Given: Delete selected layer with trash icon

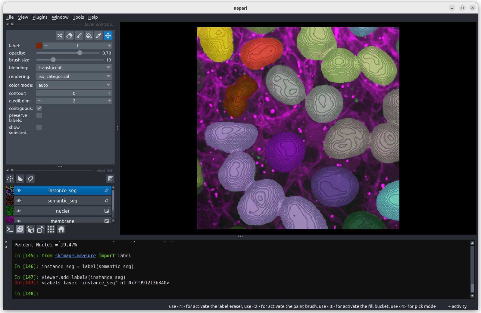Looking at the screenshot, I should click(x=110, y=179).
